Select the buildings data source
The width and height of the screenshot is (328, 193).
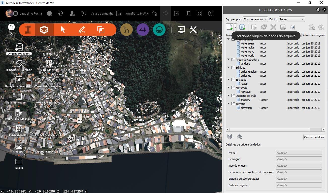pyautogui.click(x=246, y=76)
